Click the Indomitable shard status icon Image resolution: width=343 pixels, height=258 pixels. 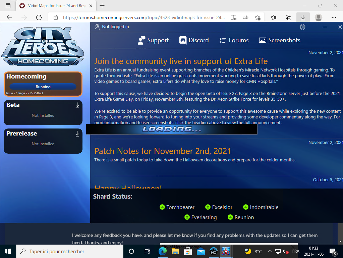246,207
